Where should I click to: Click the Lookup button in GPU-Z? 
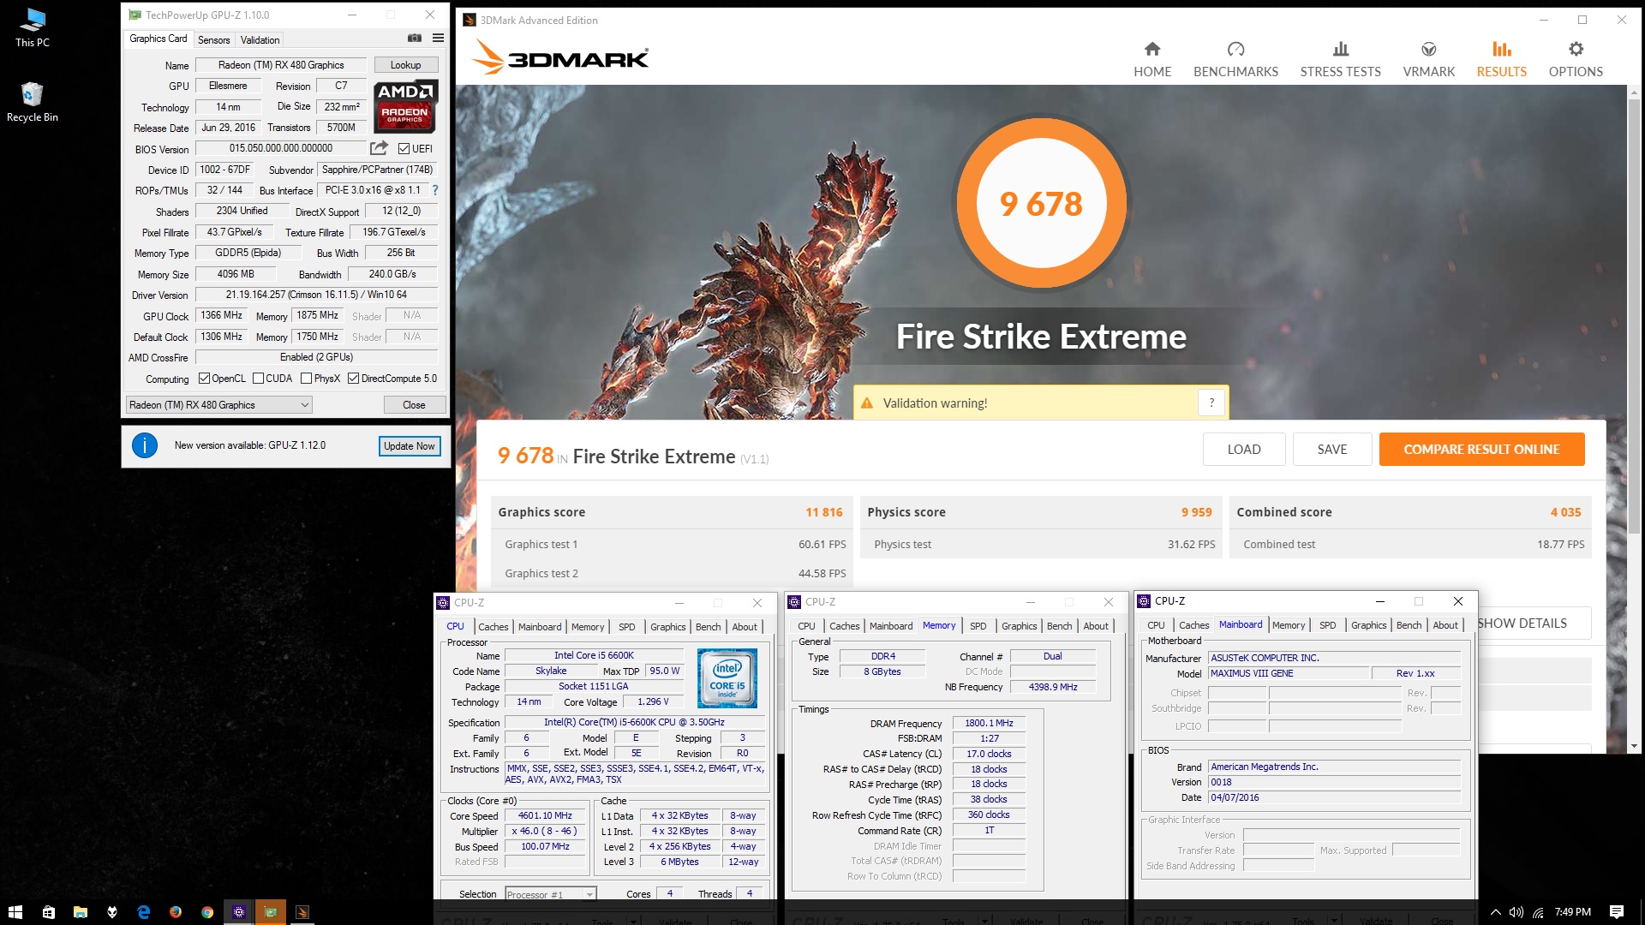tap(405, 65)
